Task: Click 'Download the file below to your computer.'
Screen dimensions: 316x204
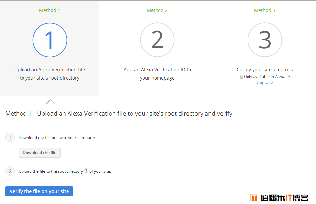Action: click(58, 137)
